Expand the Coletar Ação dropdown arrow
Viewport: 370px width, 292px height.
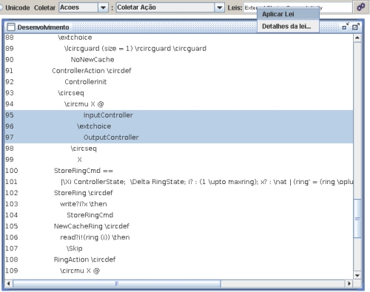coord(219,7)
